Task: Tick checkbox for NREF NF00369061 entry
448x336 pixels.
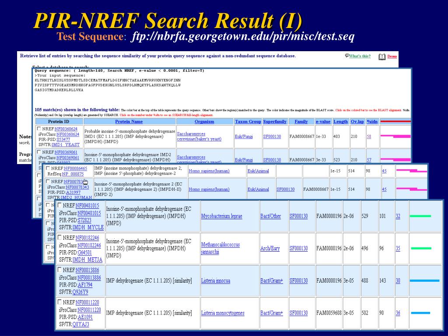Action: pos(39,152)
